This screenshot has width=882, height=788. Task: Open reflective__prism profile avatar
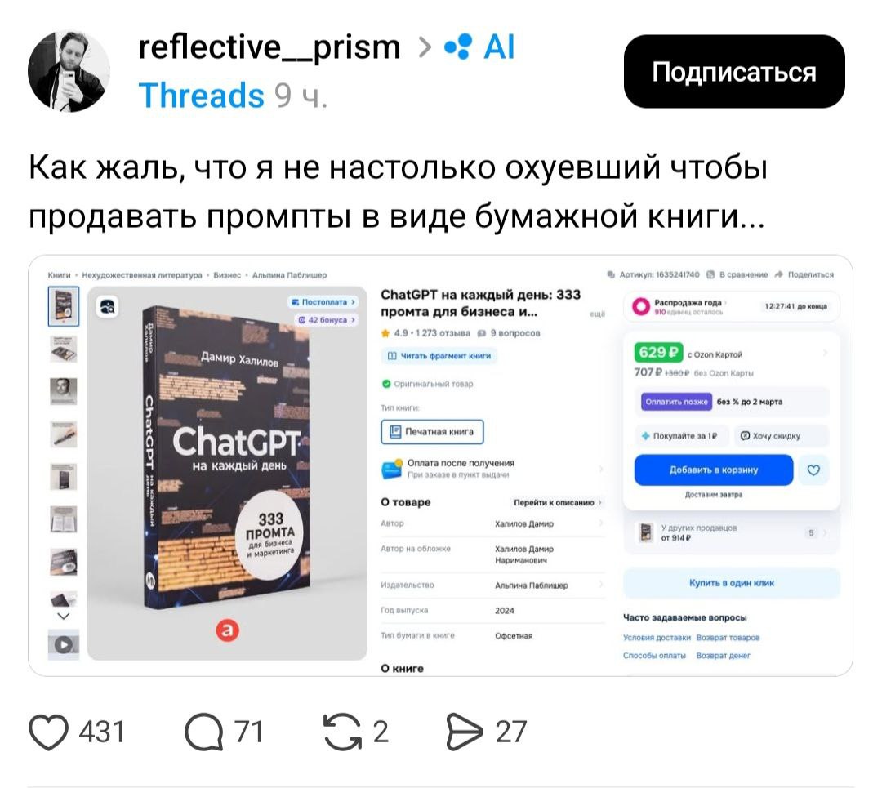click(69, 71)
